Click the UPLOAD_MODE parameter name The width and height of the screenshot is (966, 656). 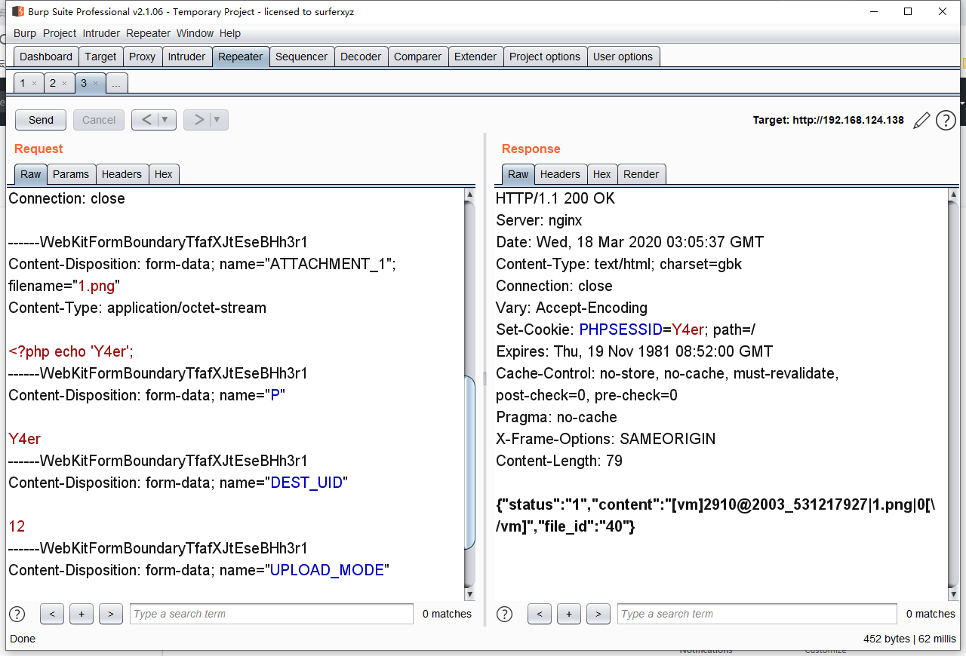[x=327, y=570]
